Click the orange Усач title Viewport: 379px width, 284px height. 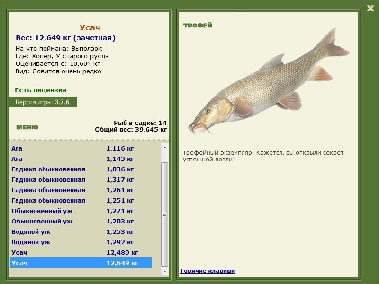(90, 27)
